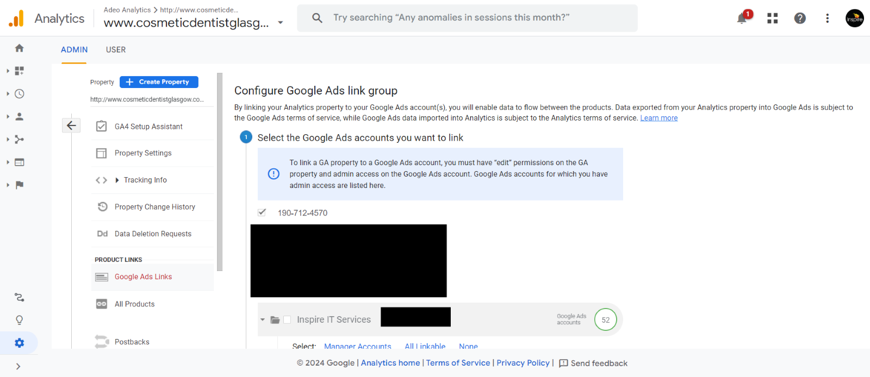
Task: Open the Discover lightbulb icon
Action: (20, 321)
